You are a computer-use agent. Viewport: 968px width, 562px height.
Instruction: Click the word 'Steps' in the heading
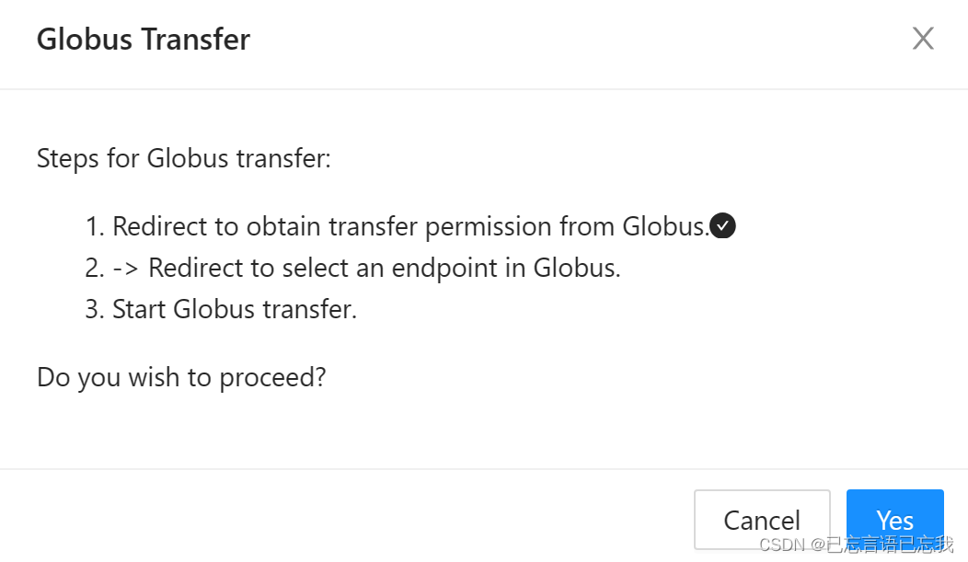click(68, 158)
